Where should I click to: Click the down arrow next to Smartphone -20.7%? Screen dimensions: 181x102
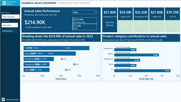coord(41,59)
